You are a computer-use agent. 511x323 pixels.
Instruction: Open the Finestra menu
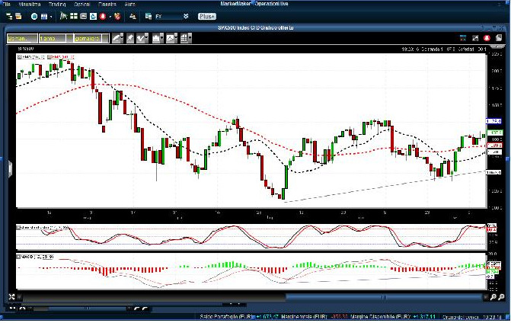(107, 5)
